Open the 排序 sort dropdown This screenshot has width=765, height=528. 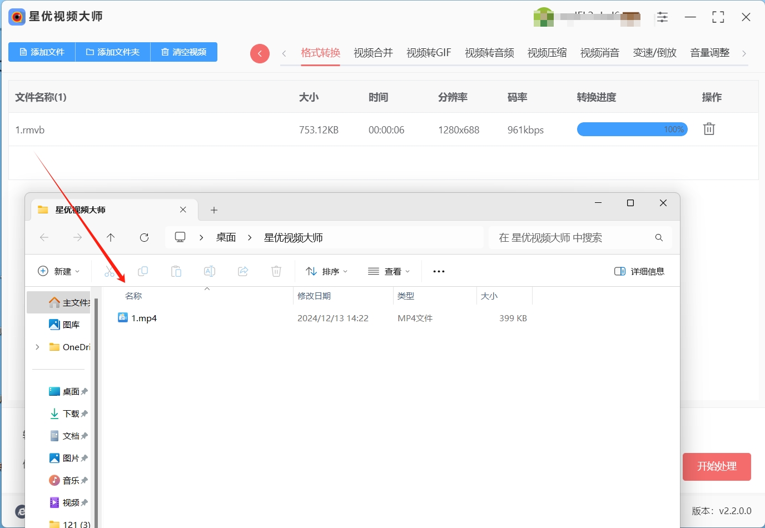pyautogui.click(x=327, y=271)
